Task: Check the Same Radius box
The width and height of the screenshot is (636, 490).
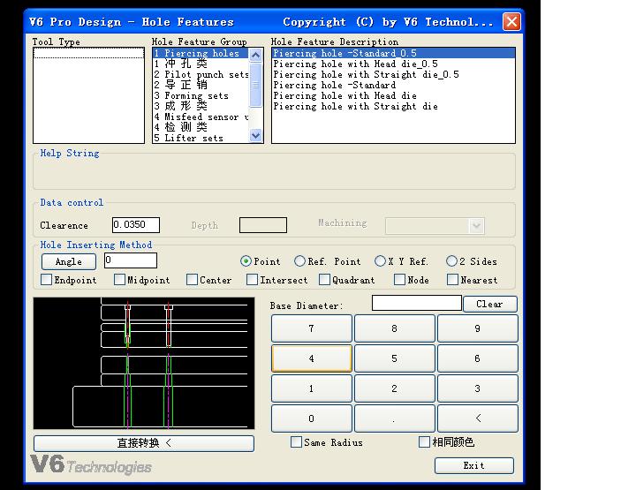Action: [x=297, y=441]
